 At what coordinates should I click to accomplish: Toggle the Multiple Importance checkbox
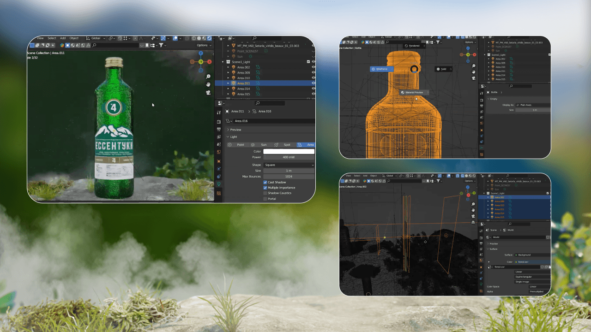click(x=265, y=188)
